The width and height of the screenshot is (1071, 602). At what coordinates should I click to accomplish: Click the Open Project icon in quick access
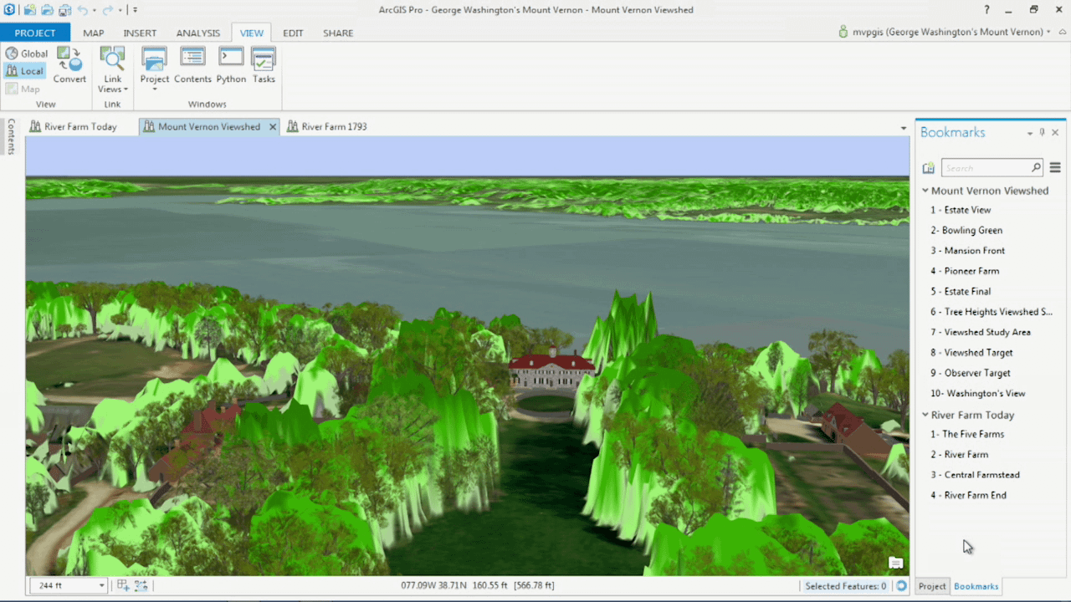(47, 10)
